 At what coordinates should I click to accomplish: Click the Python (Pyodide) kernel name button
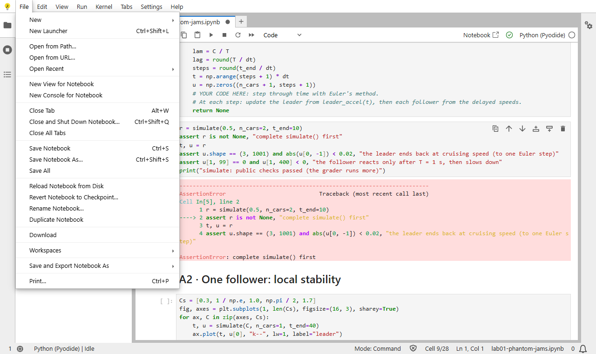[542, 35]
